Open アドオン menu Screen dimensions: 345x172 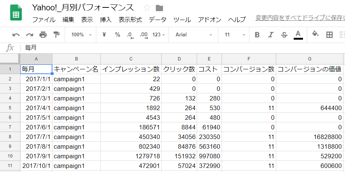tap(209, 20)
